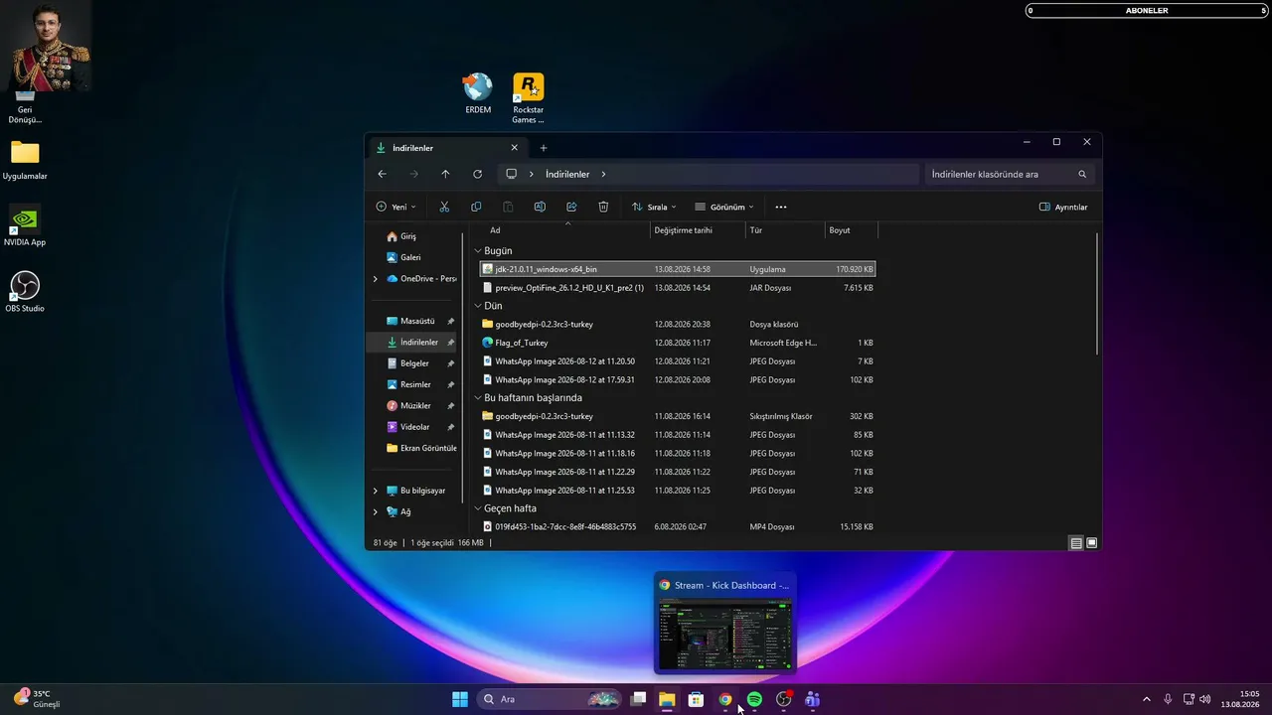Toggle the Ayrıntılar details pane
The image size is (1272, 715).
click(x=1063, y=207)
